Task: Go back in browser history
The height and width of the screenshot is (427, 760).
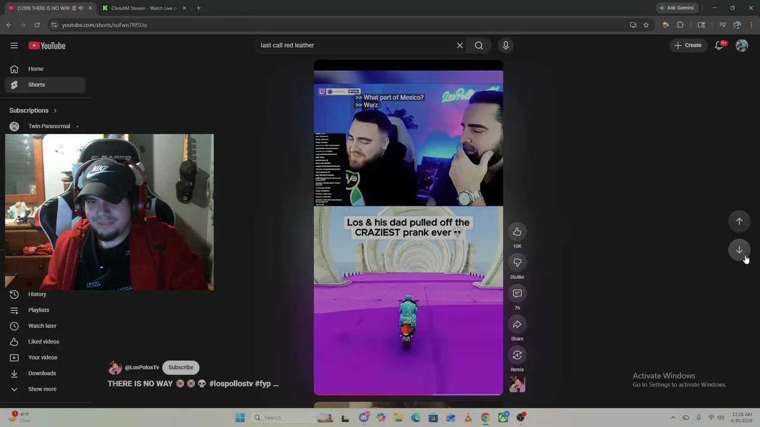Action: (x=9, y=25)
